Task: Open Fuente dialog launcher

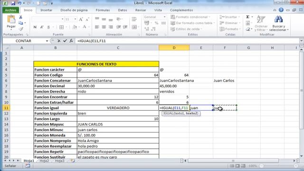Action: click(x=89, y=35)
